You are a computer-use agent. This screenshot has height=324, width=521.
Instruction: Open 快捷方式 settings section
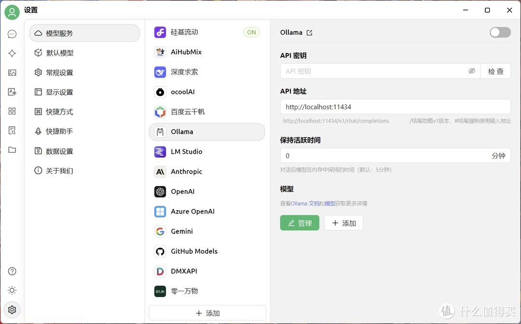[84, 111]
